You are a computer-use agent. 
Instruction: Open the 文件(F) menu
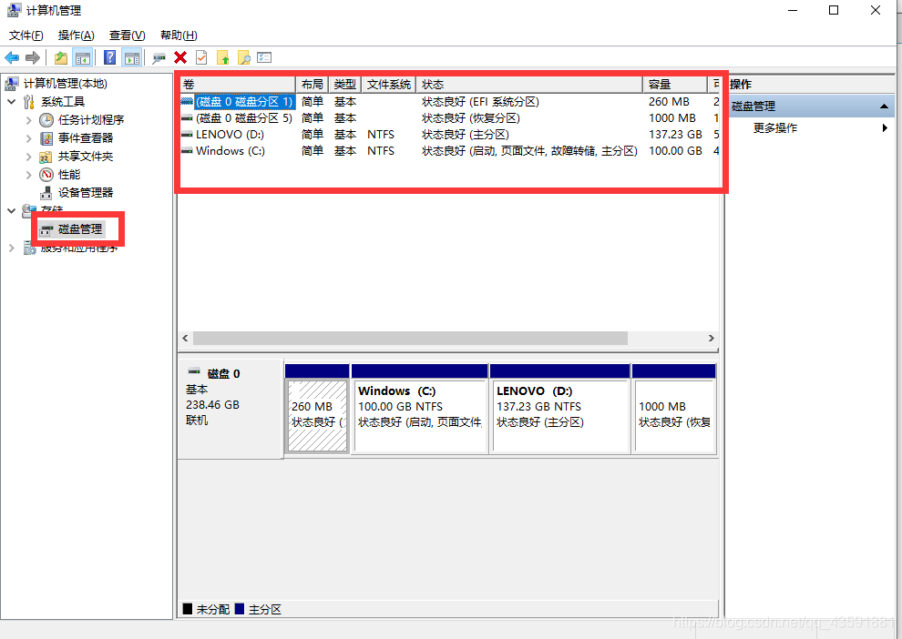tap(26, 35)
